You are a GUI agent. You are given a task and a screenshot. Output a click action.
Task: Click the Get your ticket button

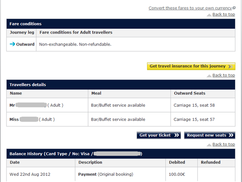[x=159, y=135]
